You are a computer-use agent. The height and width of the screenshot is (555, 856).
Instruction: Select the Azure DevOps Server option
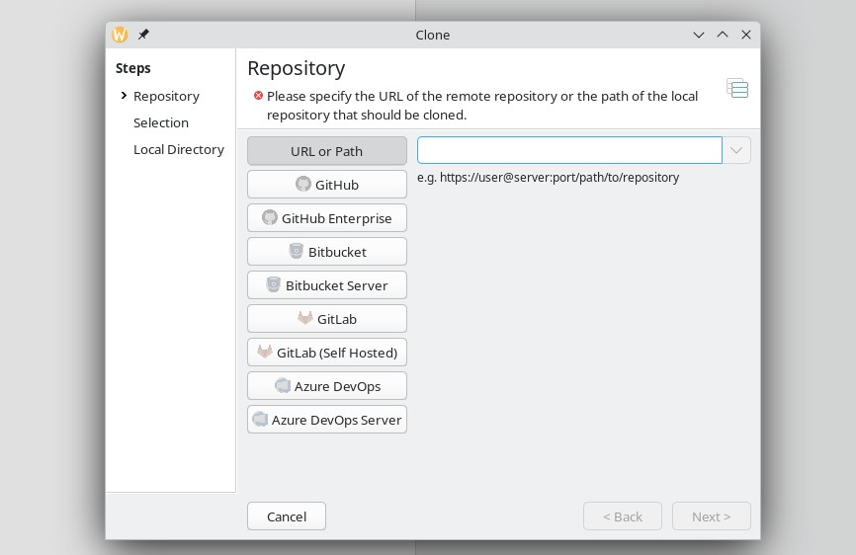pos(327,420)
